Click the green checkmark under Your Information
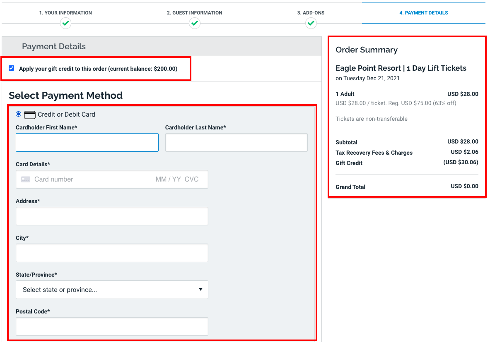Image resolution: width=490 pixels, height=342 pixels. (x=65, y=23)
